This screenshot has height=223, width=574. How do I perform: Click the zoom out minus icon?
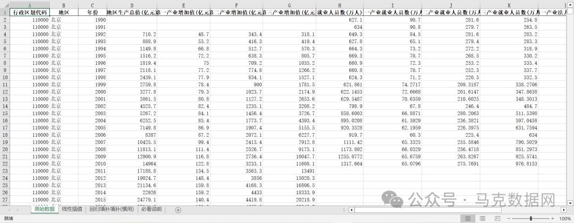[x=508, y=219]
